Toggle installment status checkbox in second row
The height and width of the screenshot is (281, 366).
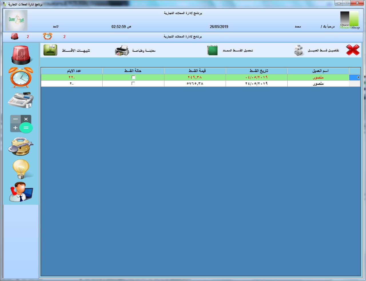[133, 83]
